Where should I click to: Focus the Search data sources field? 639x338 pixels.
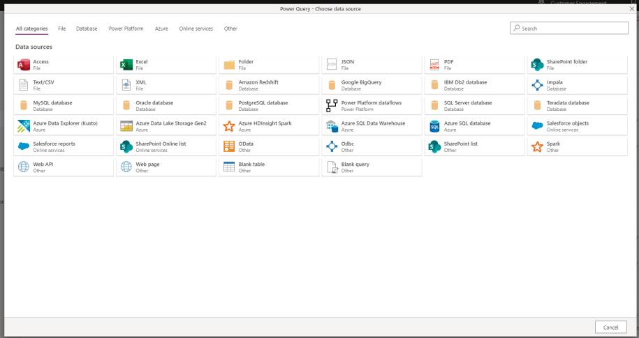coord(569,28)
